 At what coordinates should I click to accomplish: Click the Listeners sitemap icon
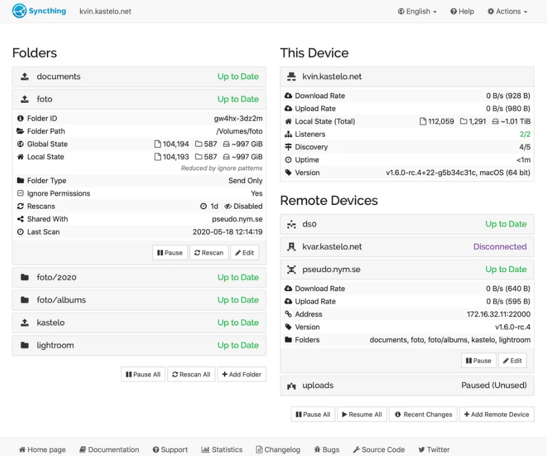click(x=288, y=134)
